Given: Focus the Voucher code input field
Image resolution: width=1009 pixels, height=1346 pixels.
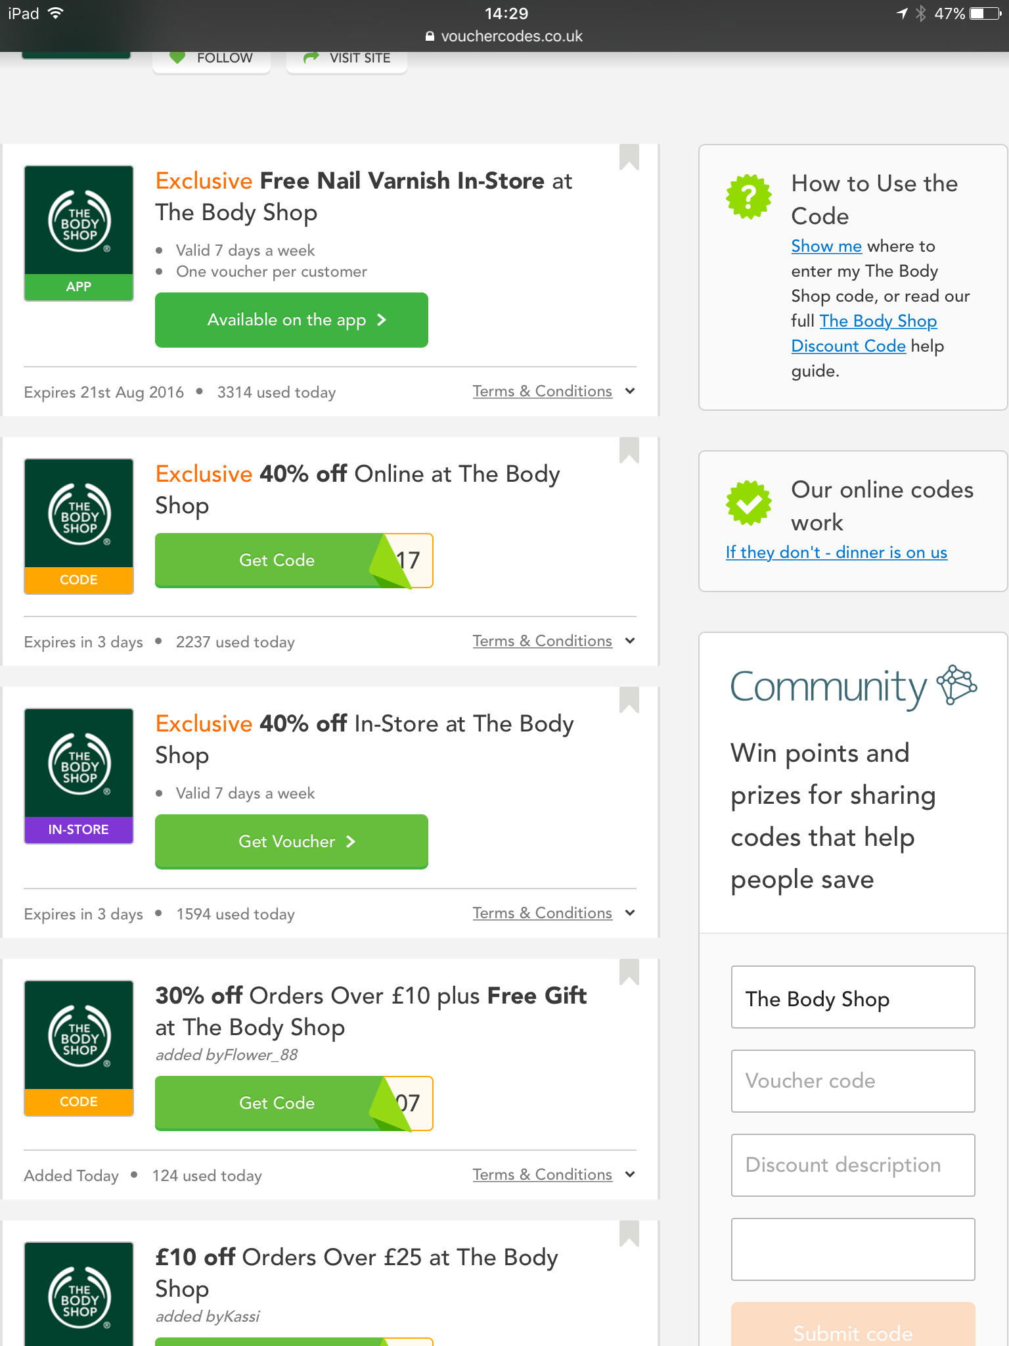Looking at the screenshot, I should pyautogui.click(x=853, y=1080).
